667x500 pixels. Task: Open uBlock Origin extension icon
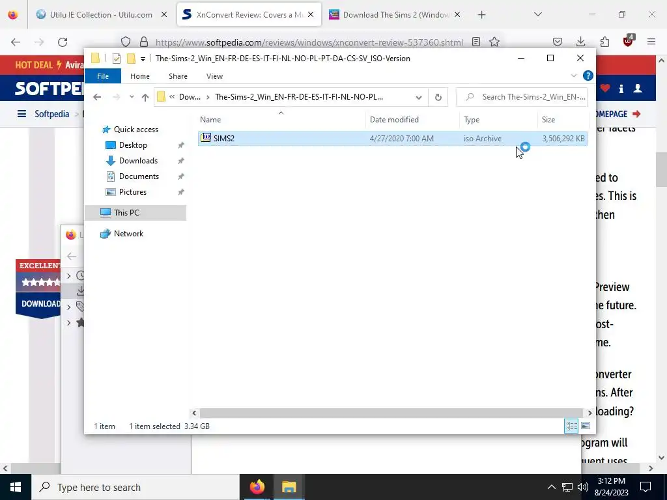tap(628, 41)
